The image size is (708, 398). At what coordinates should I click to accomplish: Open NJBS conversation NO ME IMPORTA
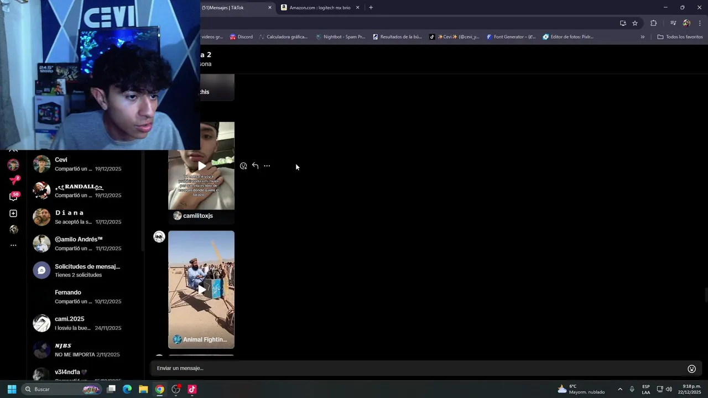86,350
